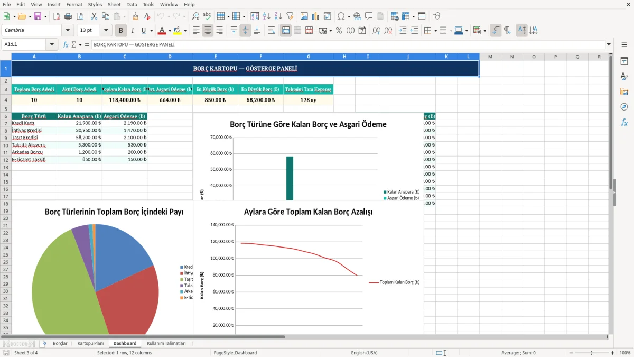The width and height of the screenshot is (634, 357).
Task: Switch to Kullanım Talimatları sheet tab
Action: click(x=166, y=343)
